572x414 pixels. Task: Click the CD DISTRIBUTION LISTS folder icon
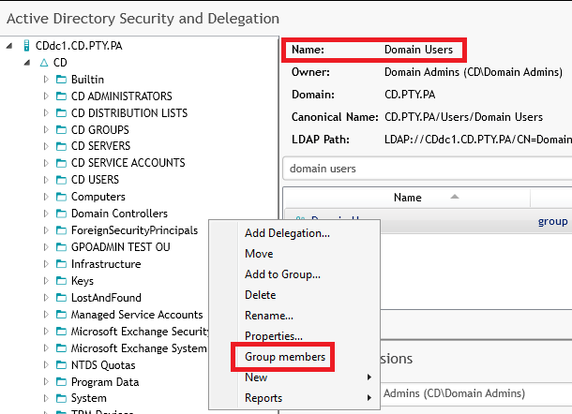tap(61, 113)
